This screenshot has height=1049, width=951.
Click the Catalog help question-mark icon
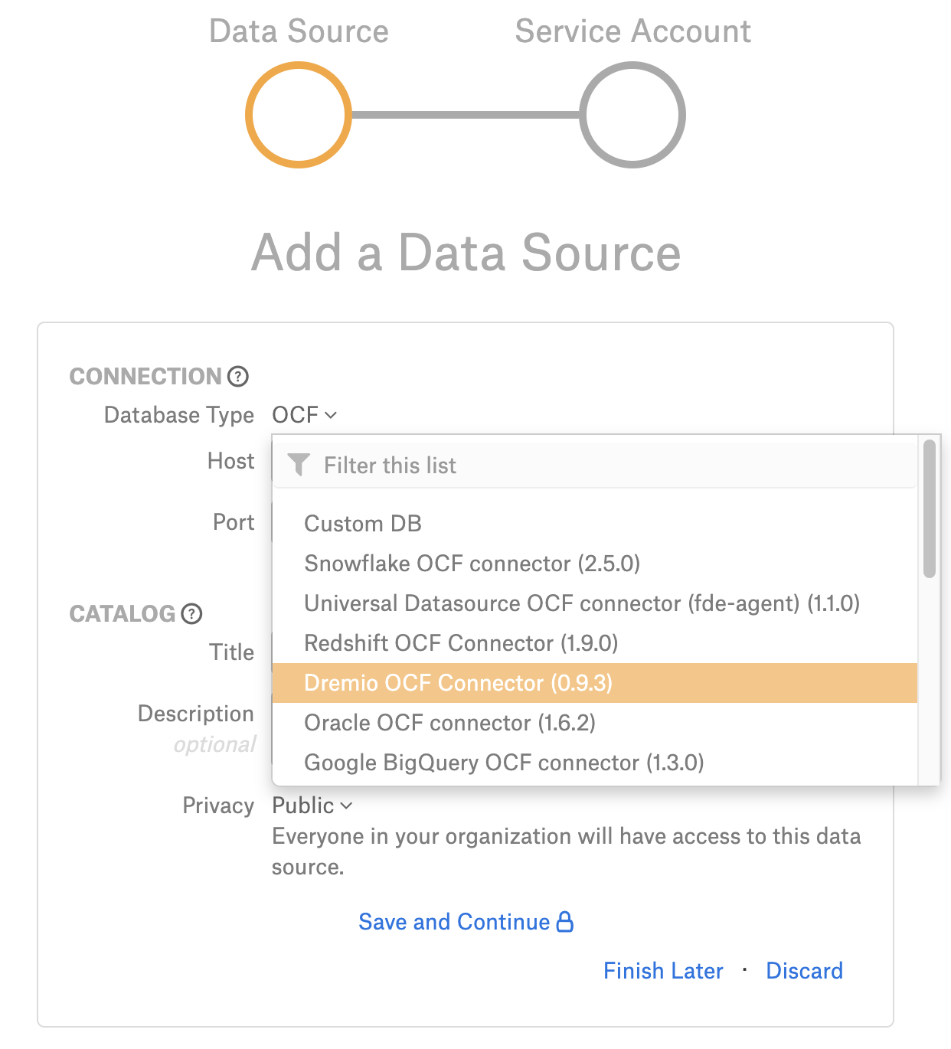coord(191,613)
